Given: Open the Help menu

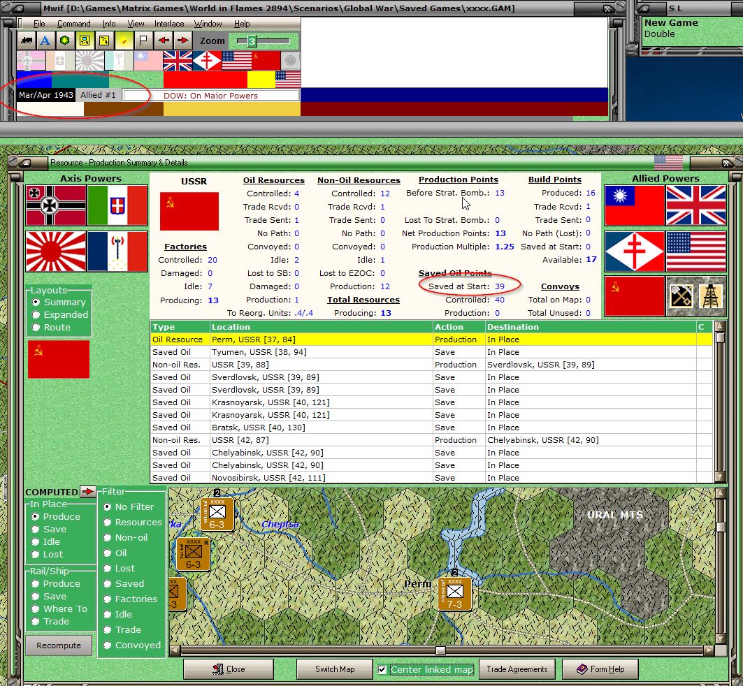Looking at the screenshot, I should (242, 24).
